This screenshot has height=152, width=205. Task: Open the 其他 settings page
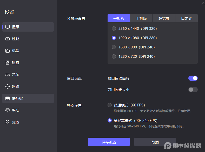28,122
